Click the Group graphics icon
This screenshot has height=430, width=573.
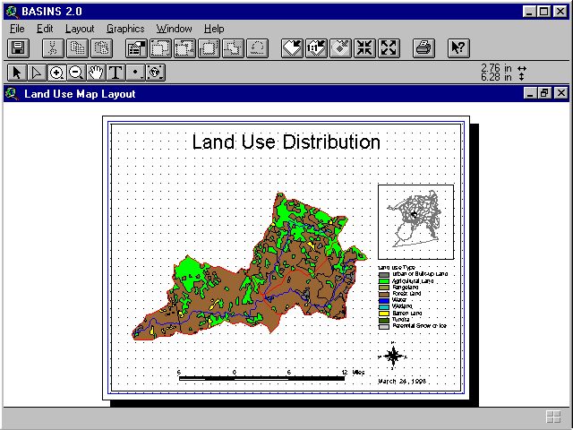209,48
